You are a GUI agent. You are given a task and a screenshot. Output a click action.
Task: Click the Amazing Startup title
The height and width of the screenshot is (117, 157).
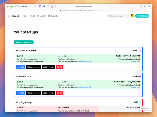pyautogui.click(x=24, y=102)
